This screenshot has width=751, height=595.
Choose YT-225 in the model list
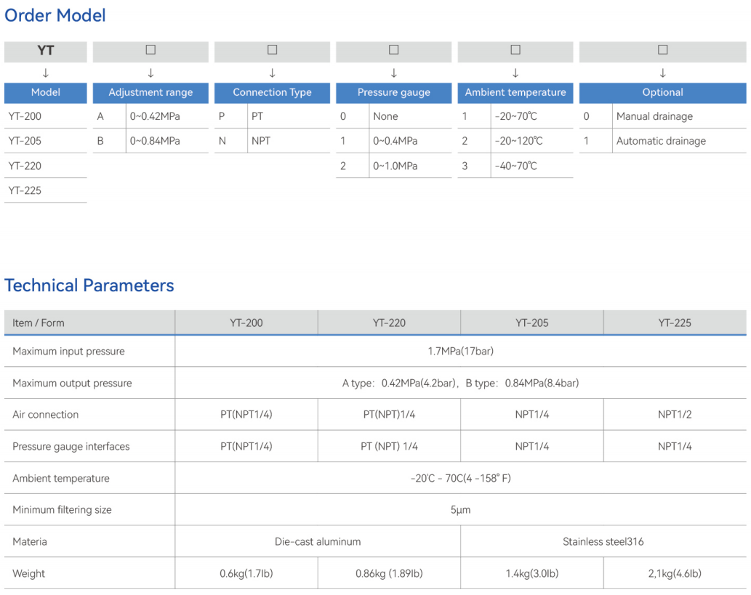point(25,190)
